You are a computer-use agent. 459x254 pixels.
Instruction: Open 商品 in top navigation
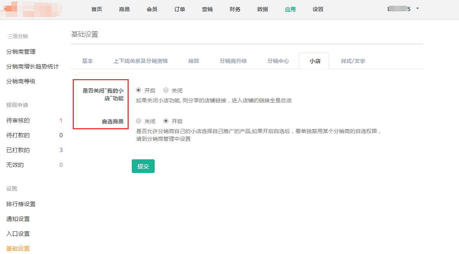click(124, 10)
